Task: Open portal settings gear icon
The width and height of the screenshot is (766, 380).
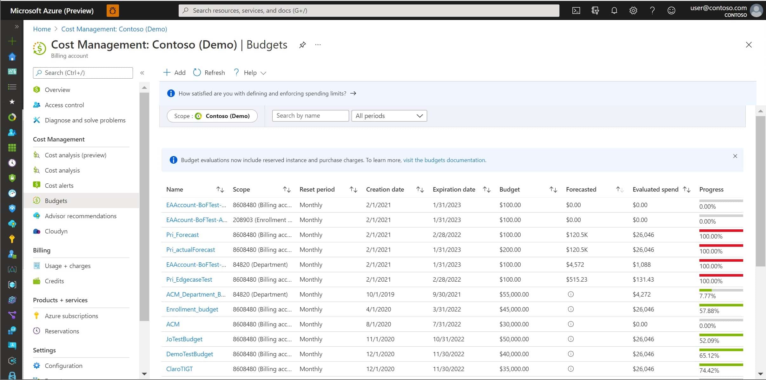Action: coord(633,10)
